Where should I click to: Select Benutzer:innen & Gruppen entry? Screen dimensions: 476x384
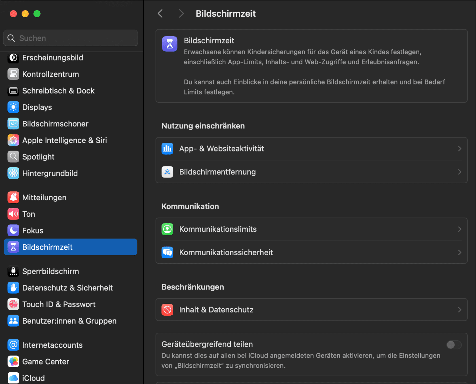tap(69, 321)
